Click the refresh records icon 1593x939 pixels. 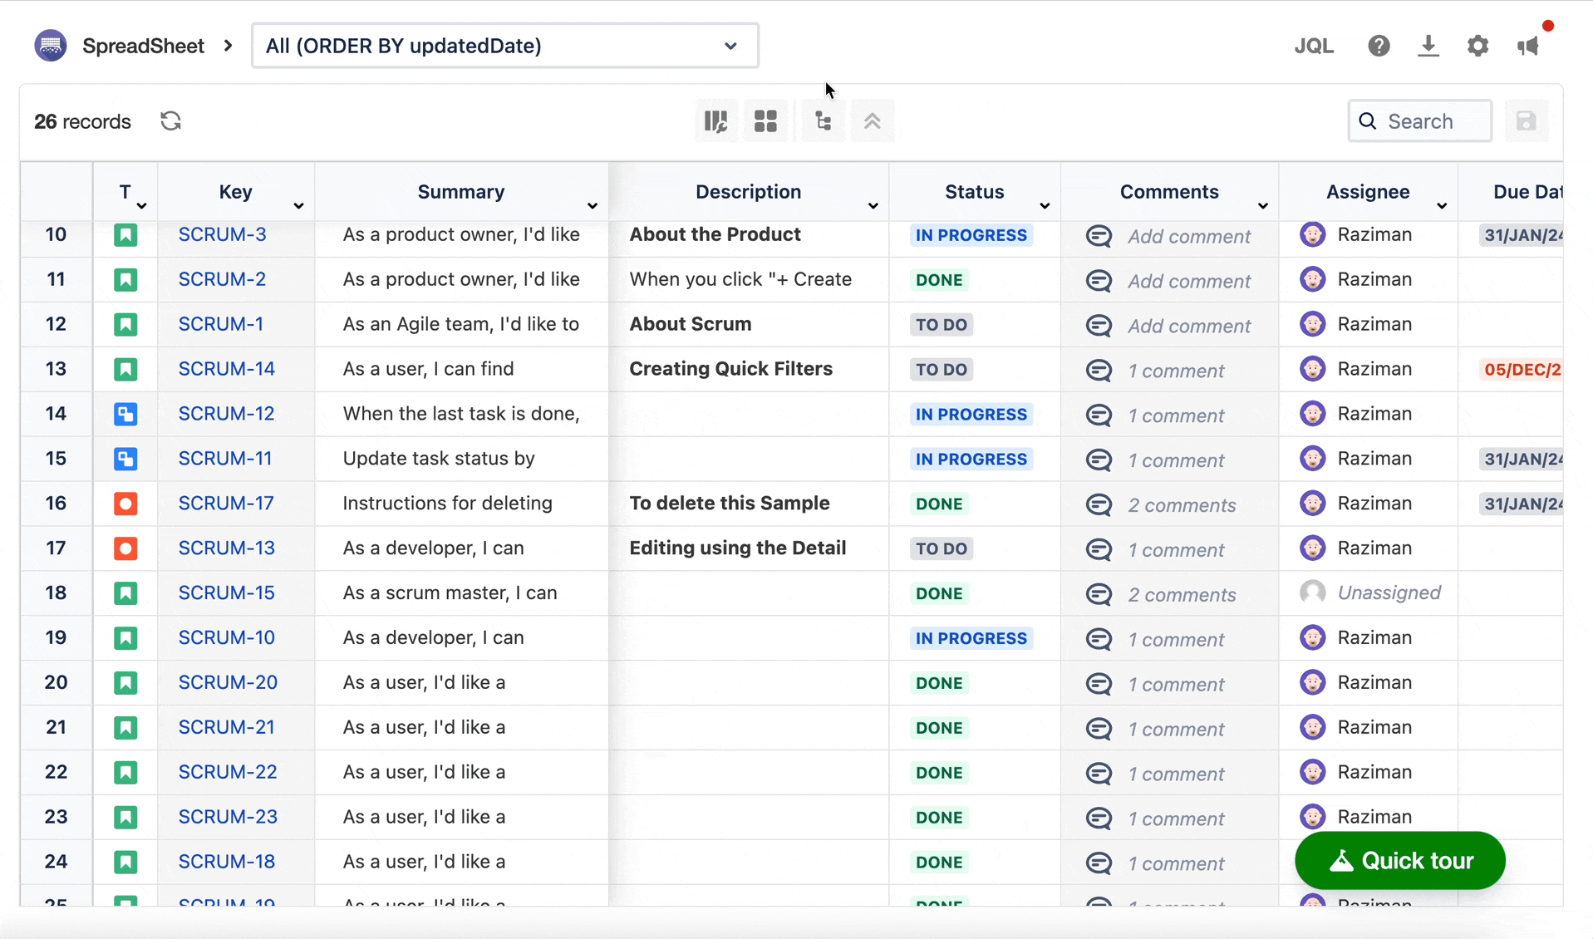[170, 121]
